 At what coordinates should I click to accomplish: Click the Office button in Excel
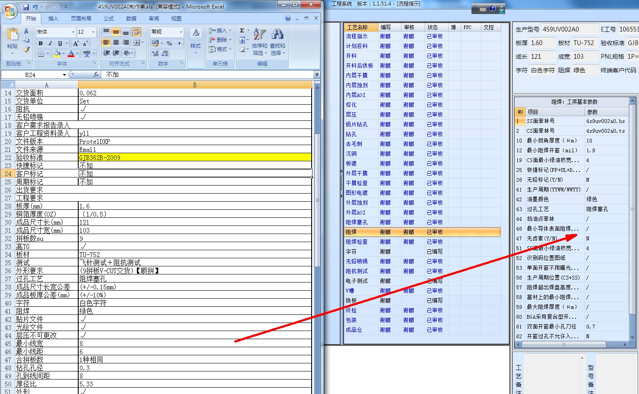coord(9,11)
